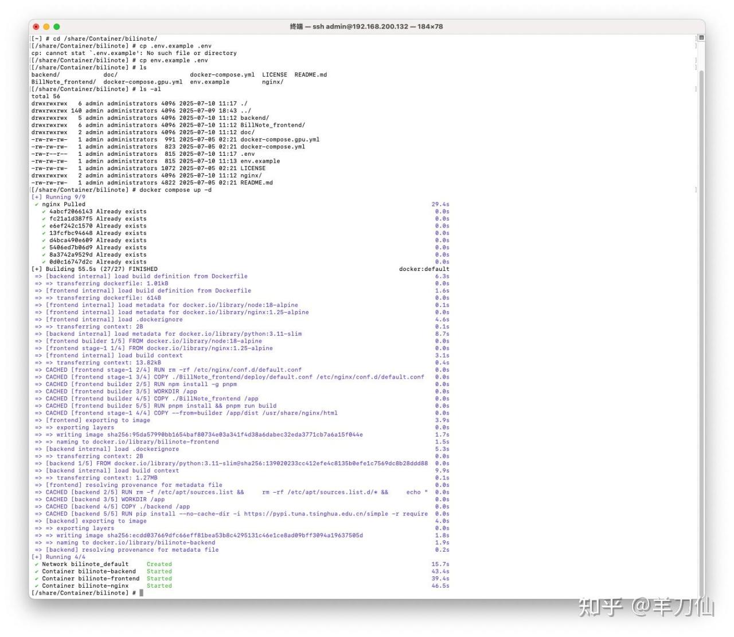Click the 15.7s duration for the network
The width and height of the screenshot is (734, 637).
pyautogui.click(x=440, y=564)
